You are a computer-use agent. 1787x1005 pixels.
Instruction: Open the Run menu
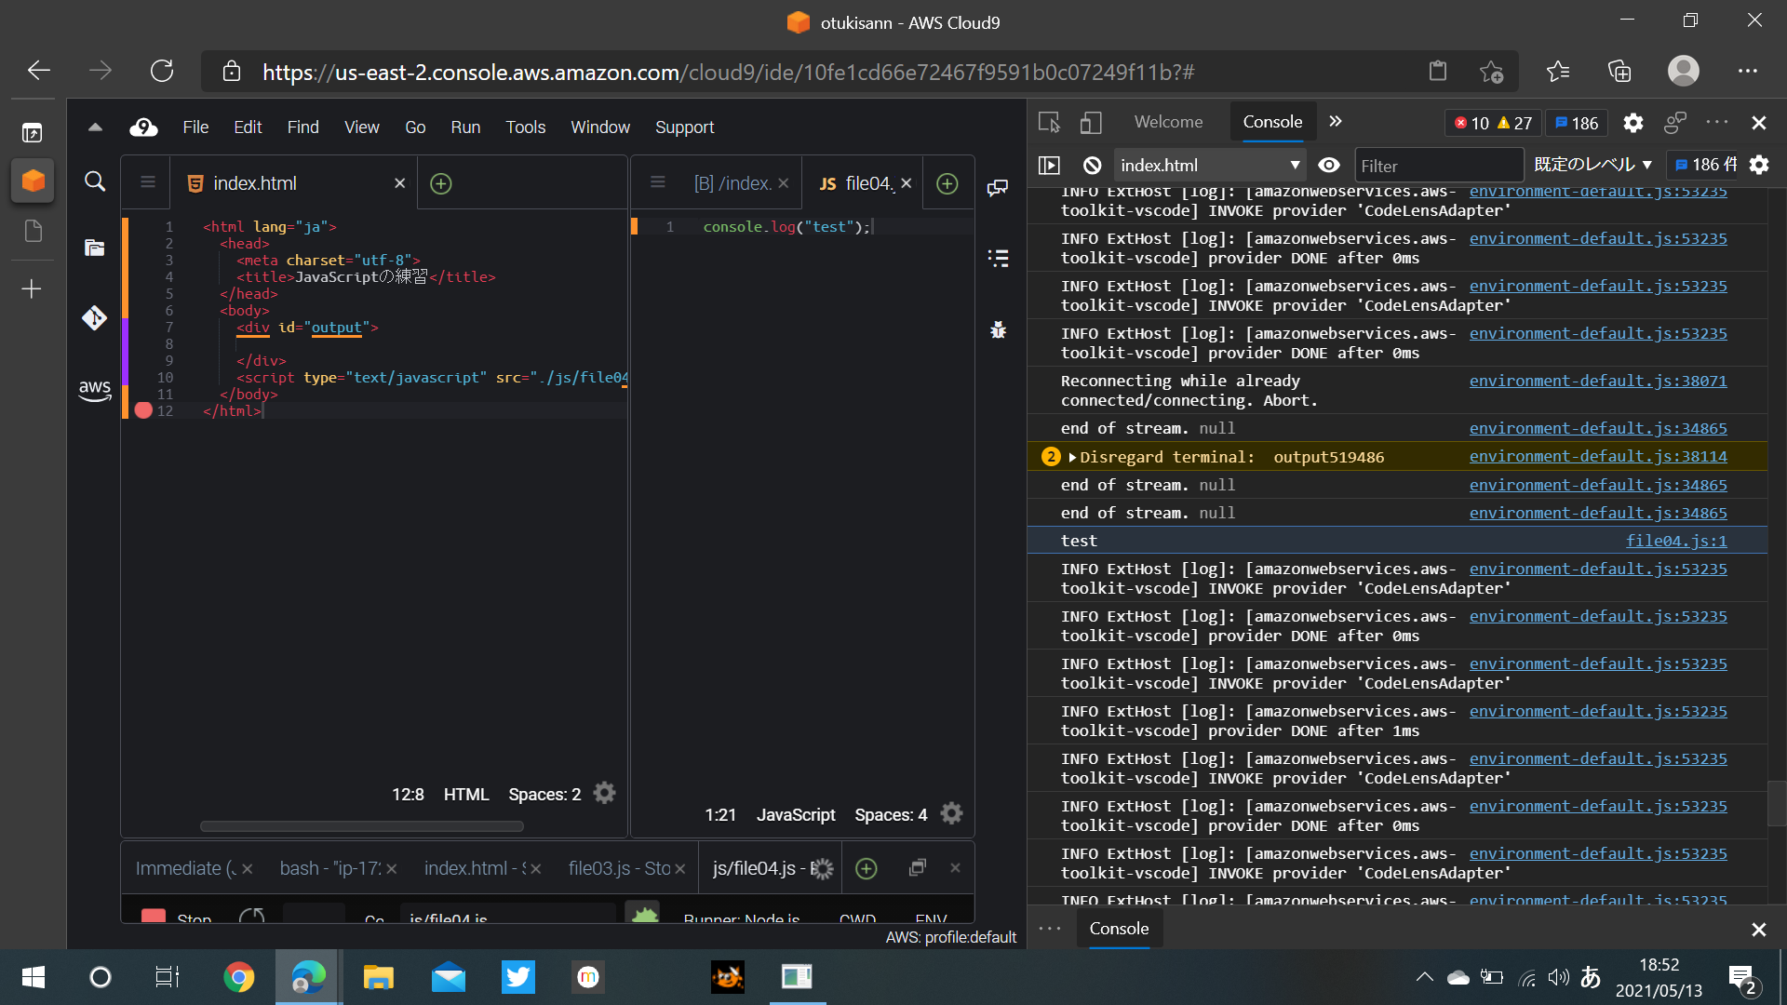tap(465, 127)
